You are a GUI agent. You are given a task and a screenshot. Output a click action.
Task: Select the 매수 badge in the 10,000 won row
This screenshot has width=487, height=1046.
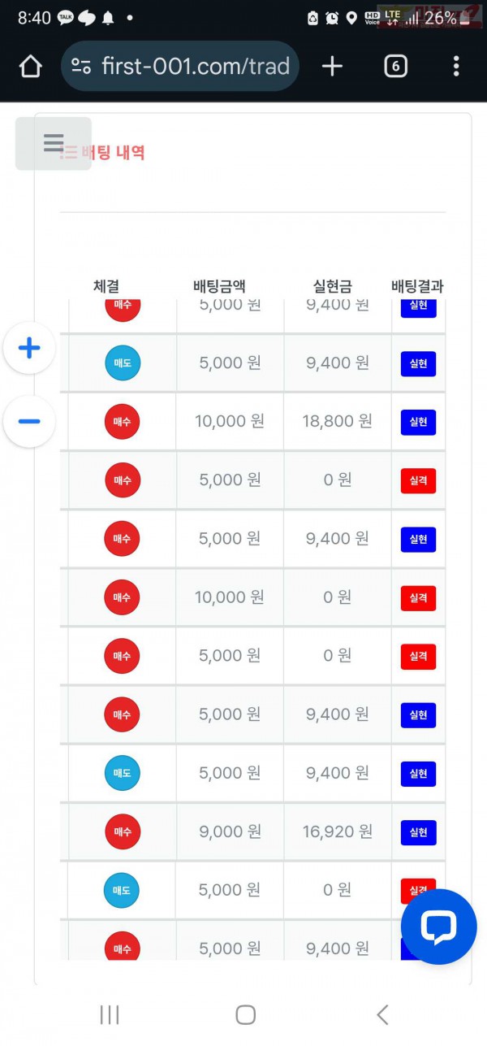[x=122, y=422]
